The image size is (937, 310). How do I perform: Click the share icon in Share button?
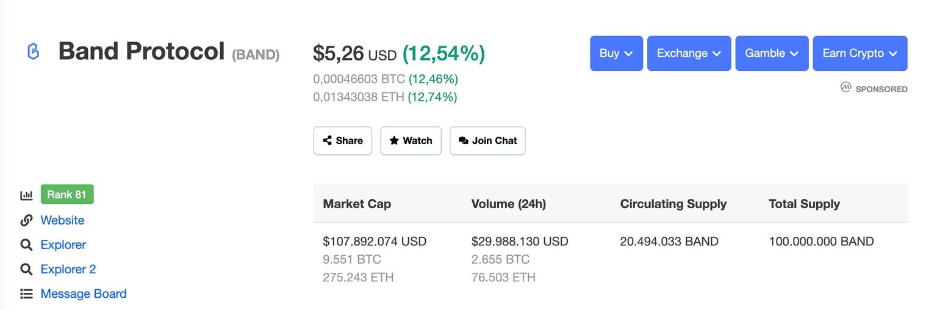[x=328, y=140]
